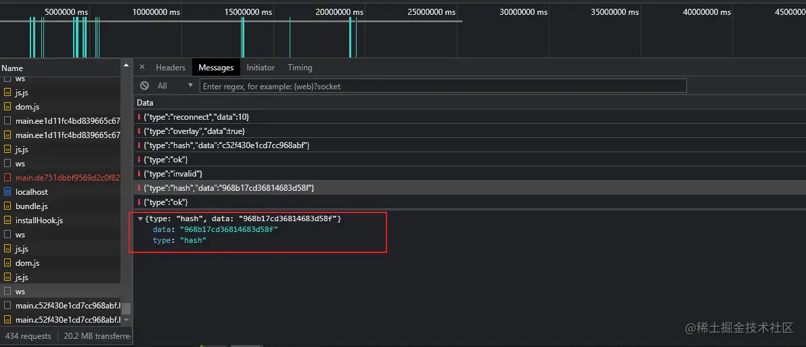
Task: Click the 434 requests status text
Action: (x=28, y=336)
